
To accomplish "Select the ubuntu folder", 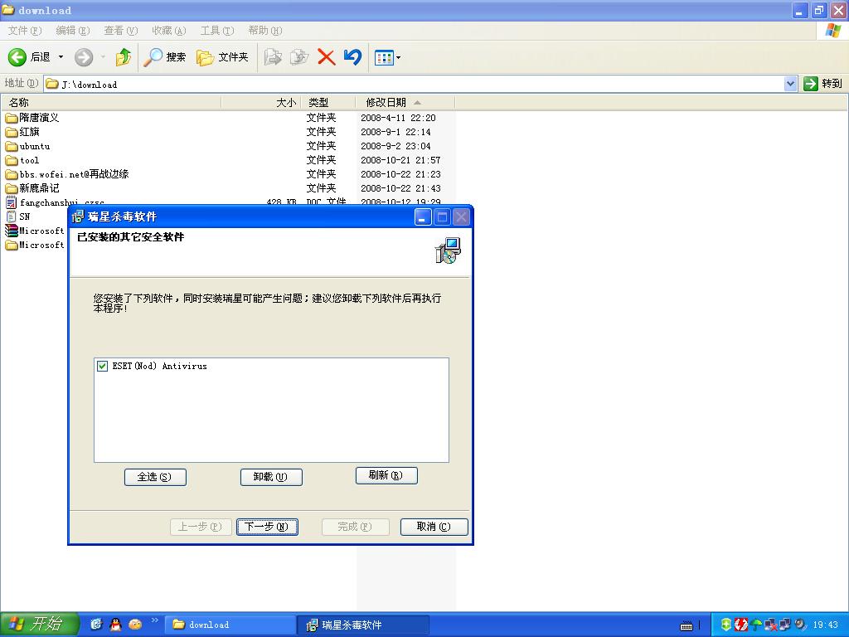I will pos(27,146).
